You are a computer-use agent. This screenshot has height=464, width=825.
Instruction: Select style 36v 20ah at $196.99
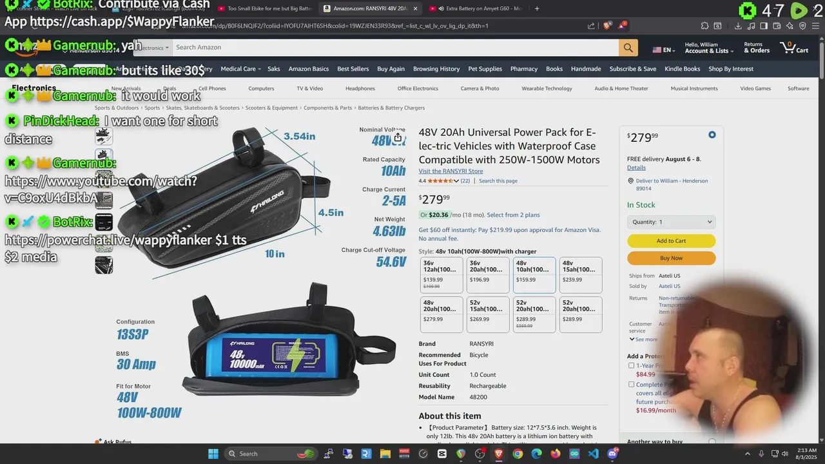click(x=488, y=275)
